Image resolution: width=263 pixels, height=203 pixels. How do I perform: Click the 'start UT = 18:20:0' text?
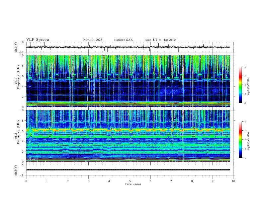click(160, 40)
